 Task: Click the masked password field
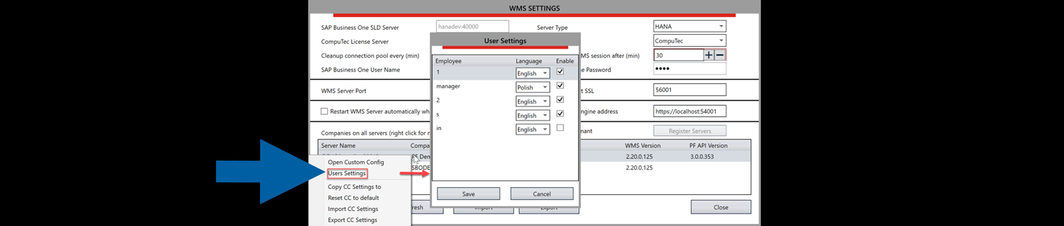pos(690,68)
